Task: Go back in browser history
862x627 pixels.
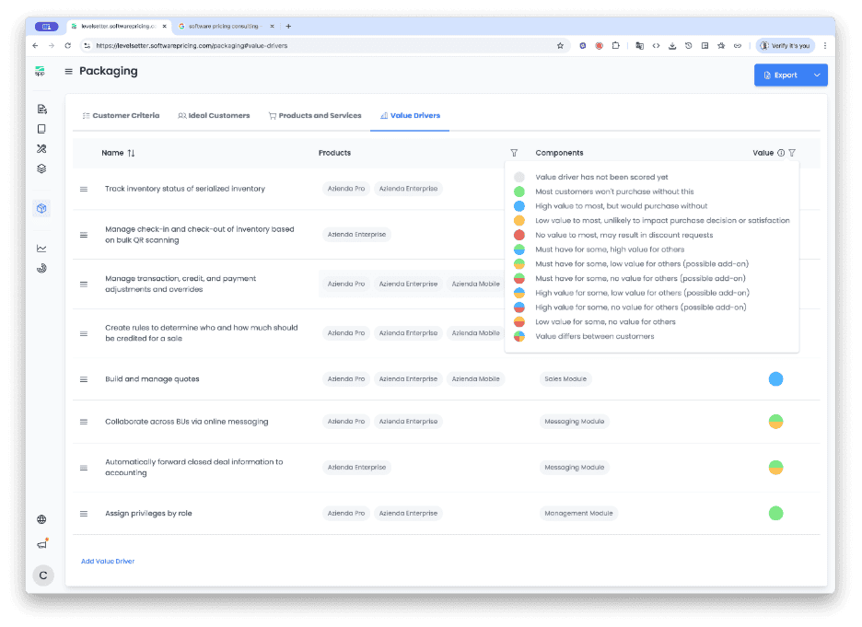Action: [x=35, y=46]
